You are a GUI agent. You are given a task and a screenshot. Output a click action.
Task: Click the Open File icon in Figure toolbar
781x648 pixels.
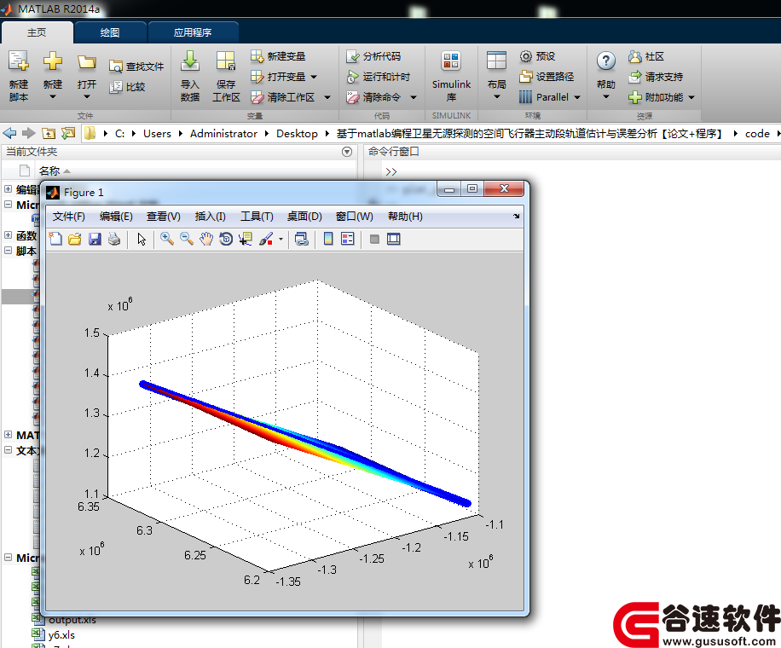coord(75,239)
